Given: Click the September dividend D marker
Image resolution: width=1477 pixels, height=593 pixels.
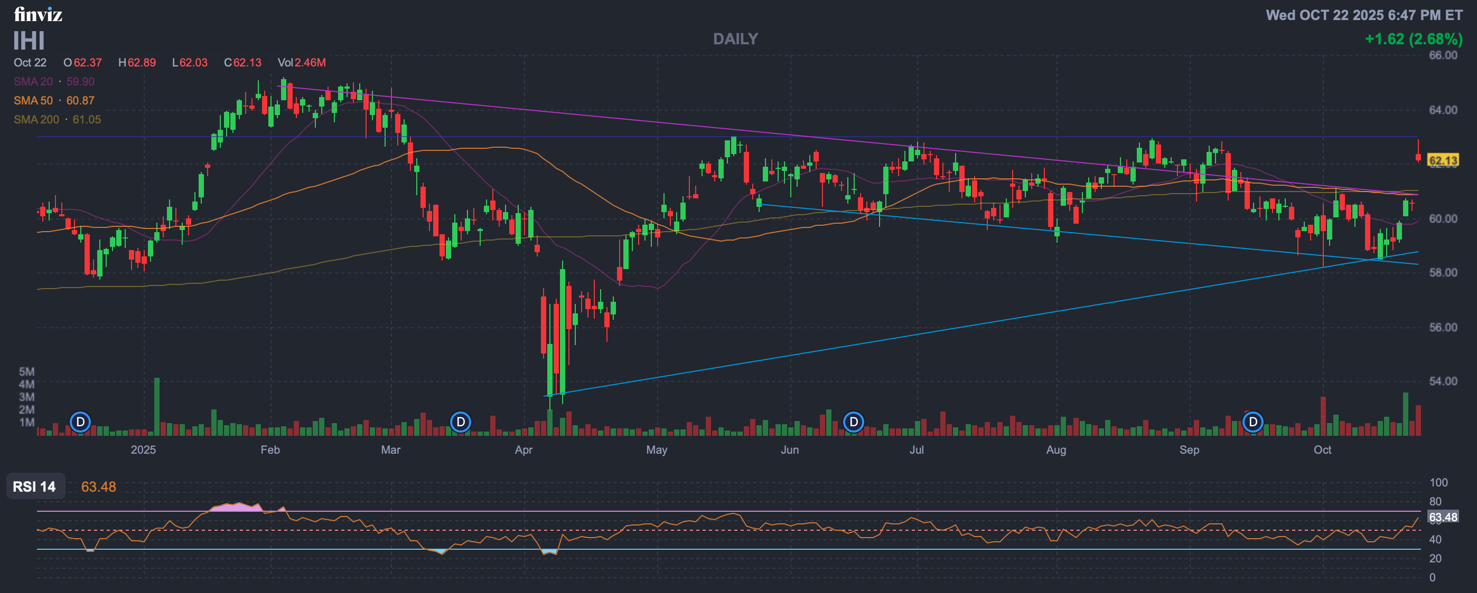Looking at the screenshot, I should point(1253,423).
